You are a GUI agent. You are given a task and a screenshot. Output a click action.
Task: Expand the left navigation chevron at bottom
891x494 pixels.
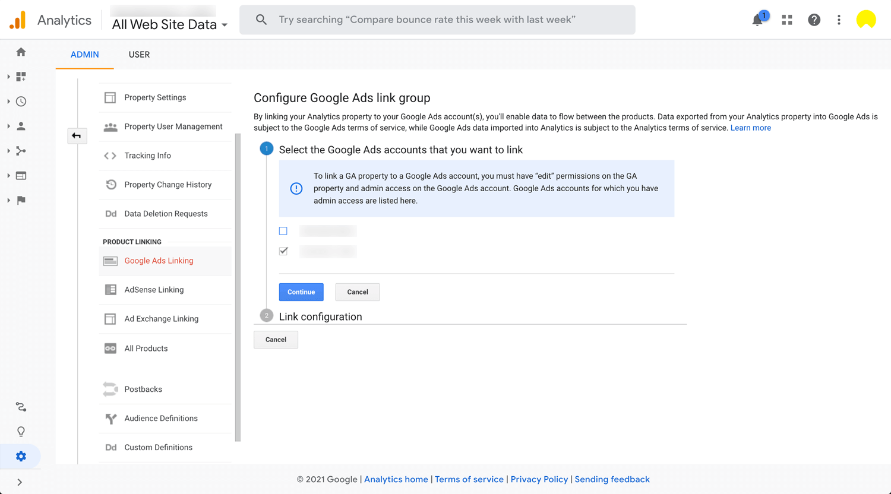[20, 482]
